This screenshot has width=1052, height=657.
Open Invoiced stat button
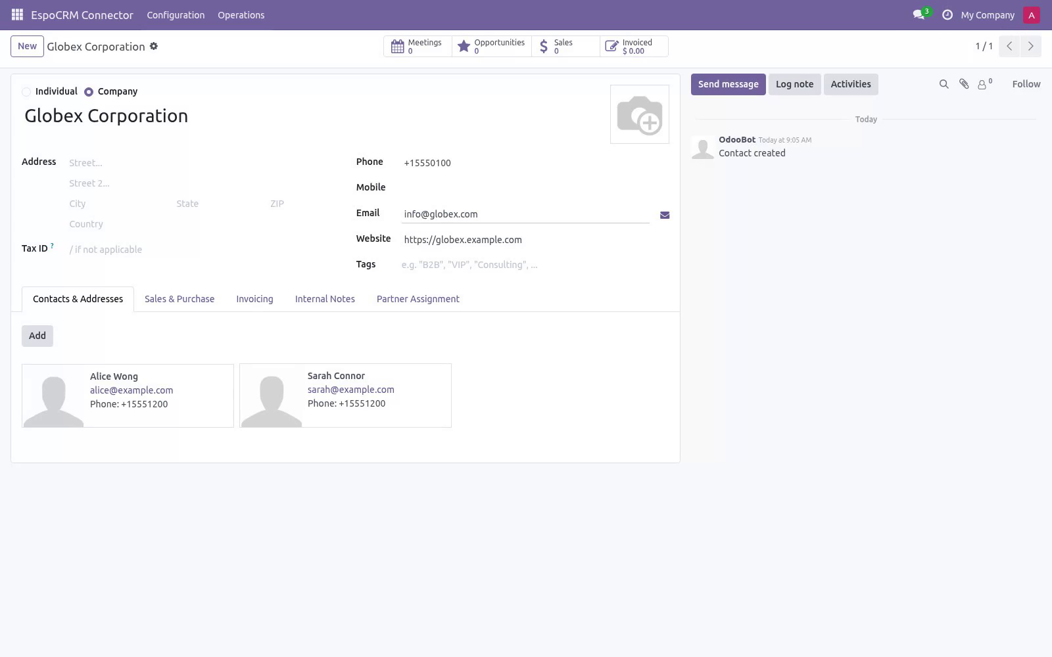(x=634, y=46)
